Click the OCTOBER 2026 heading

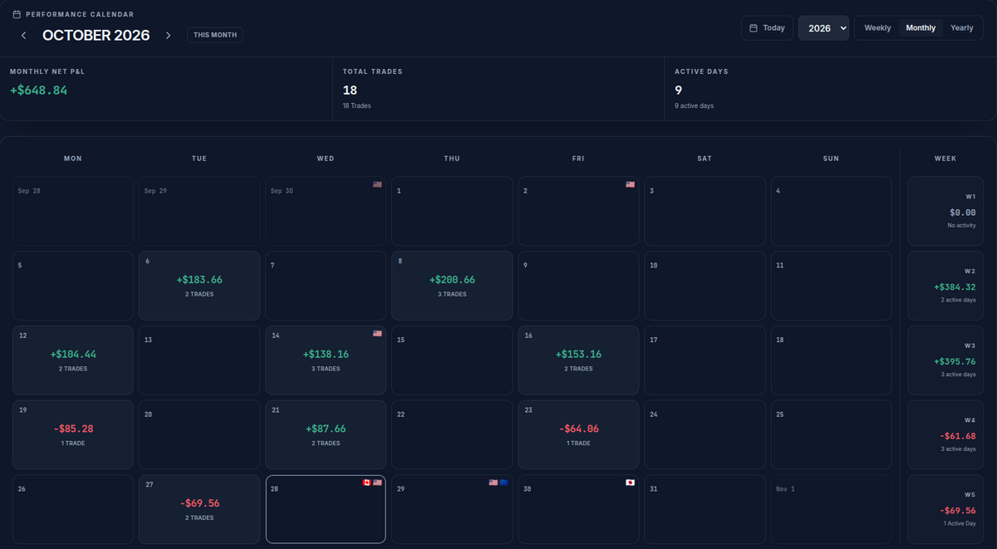pos(96,36)
